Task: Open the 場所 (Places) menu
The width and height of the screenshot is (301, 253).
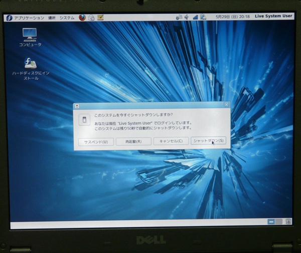Action: pyautogui.click(x=52, y=18)
